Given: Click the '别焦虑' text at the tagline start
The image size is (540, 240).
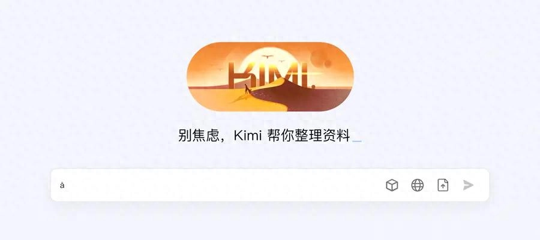Looking at the screenshot, I should point(199,136).
